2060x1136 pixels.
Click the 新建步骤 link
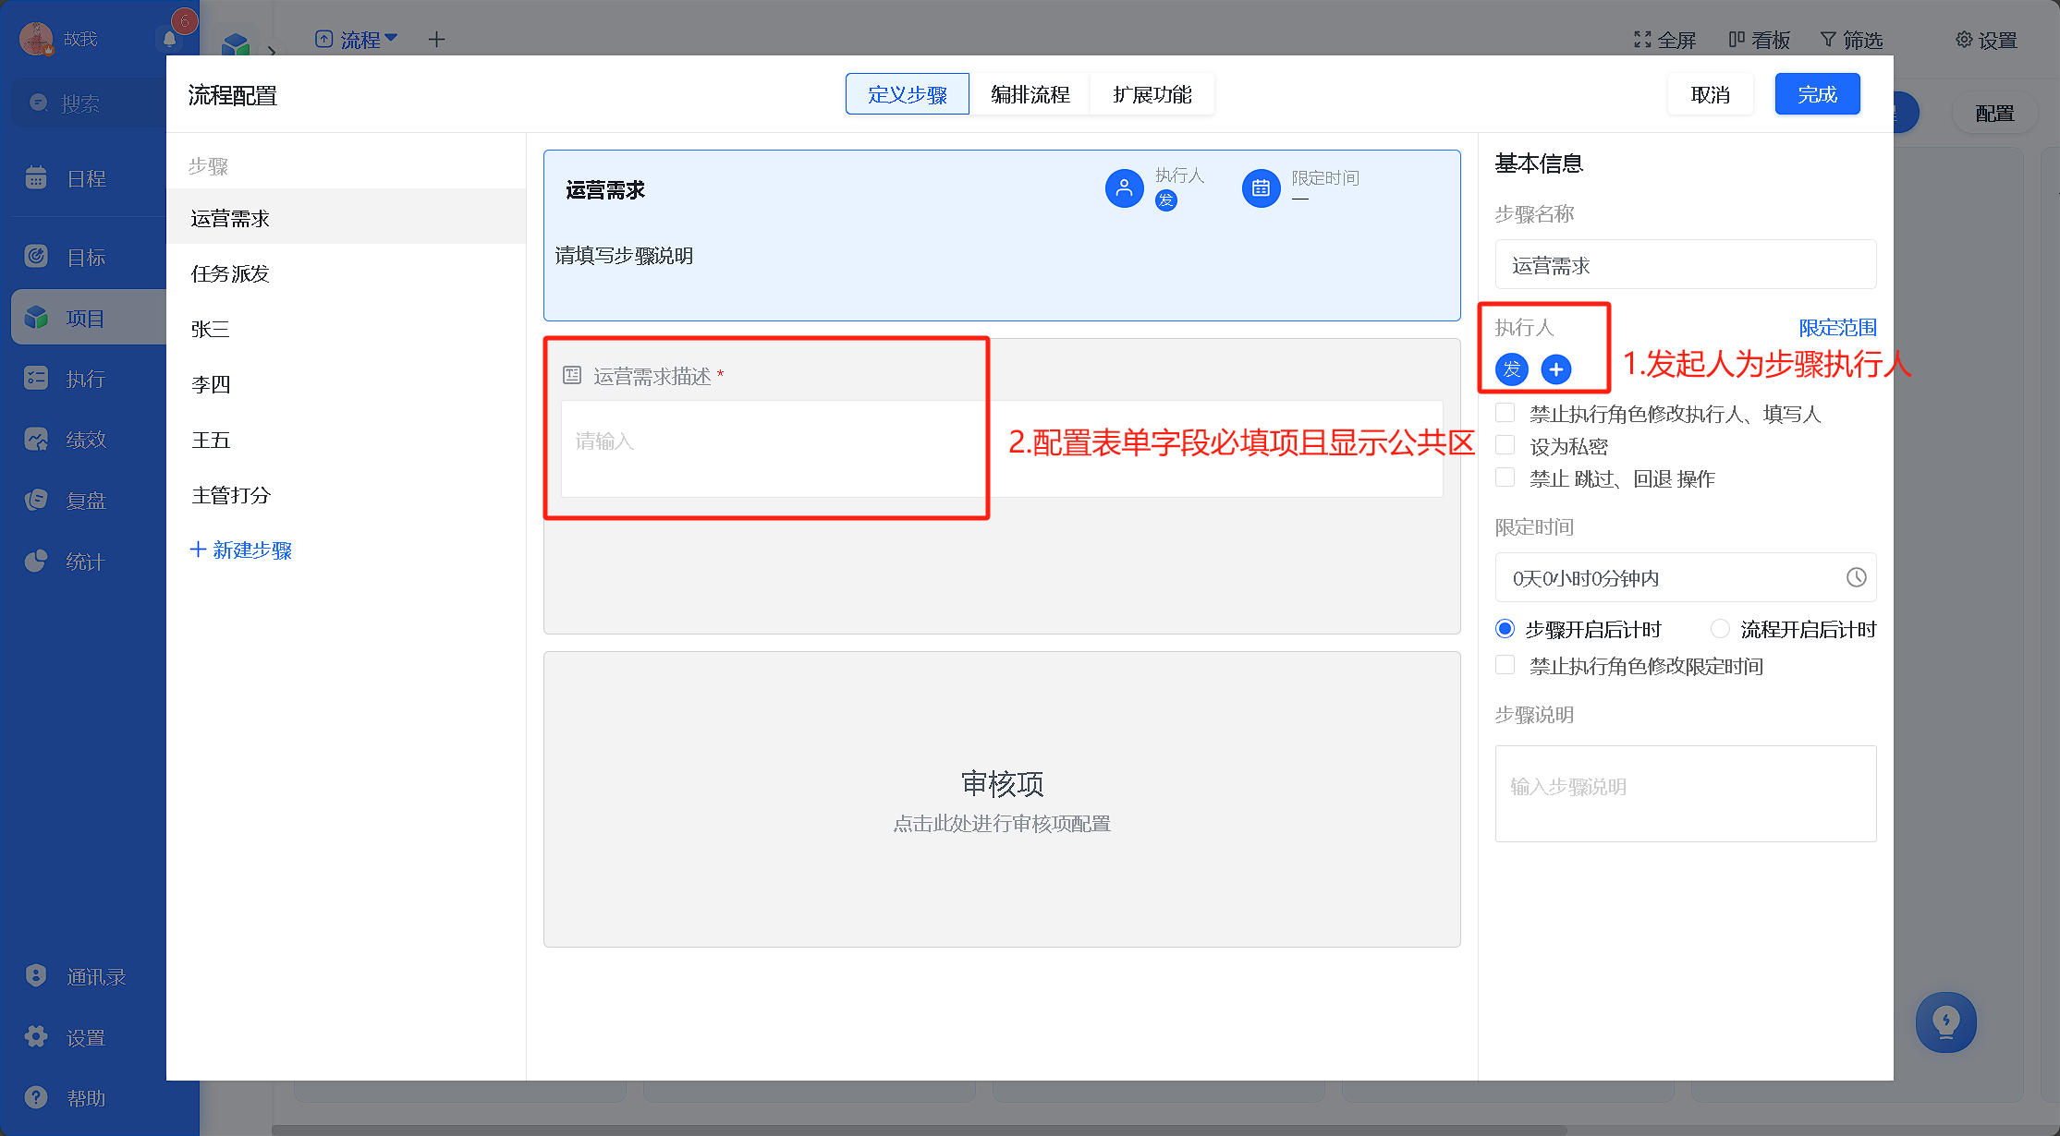[x=241, y=550]
